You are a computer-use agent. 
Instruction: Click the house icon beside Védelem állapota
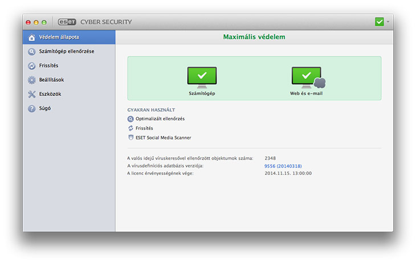tap(32, 37)
